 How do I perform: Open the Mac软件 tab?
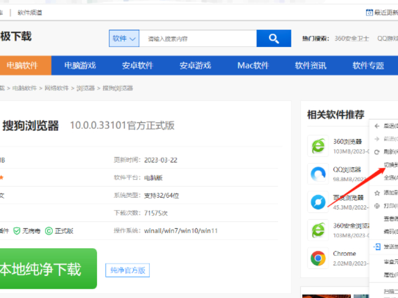(253, 65)
